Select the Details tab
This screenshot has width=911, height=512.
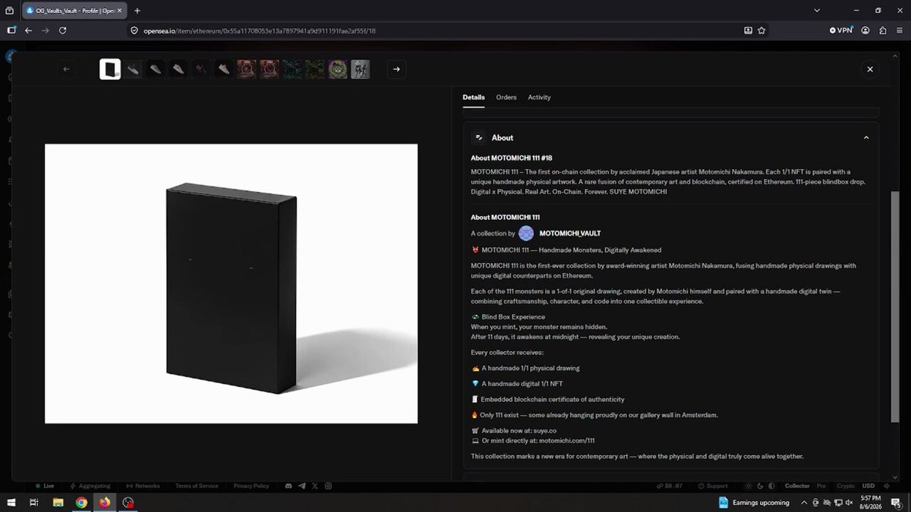point(474,97)
